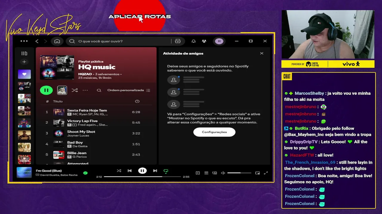Open the Browse icon beside the search field
The width and height of the screenshot is (382, 214).
pyautogui.click(x=178, y=41)
